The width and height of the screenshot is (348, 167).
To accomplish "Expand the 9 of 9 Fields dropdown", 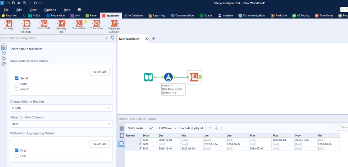I will coord(137,128).
